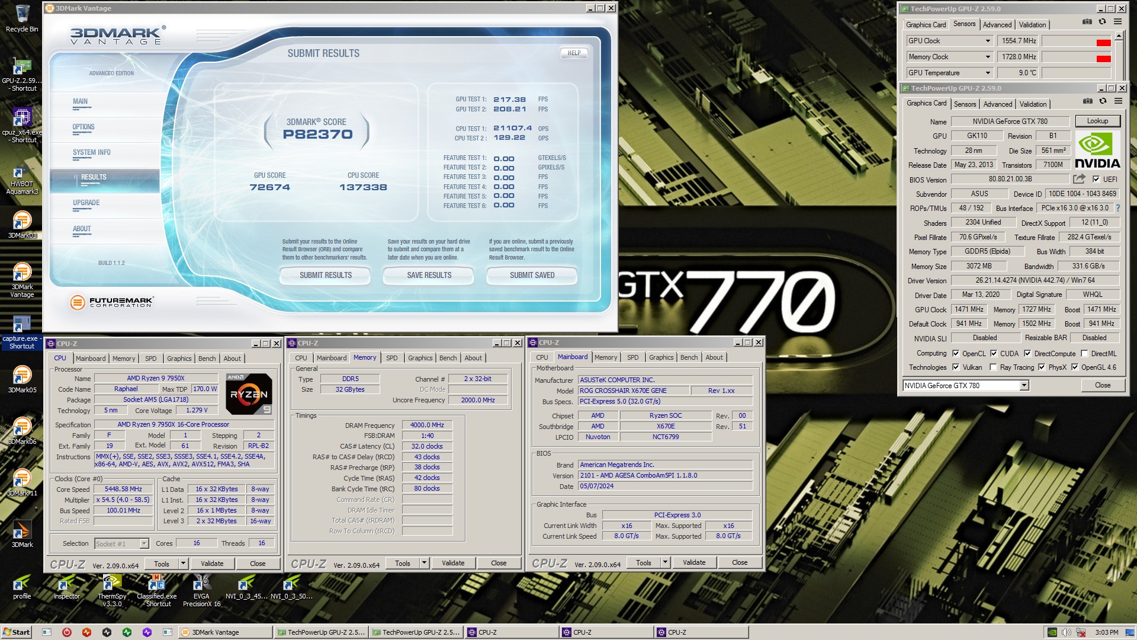Click the volume icon in system tray
This screenshot has width=1137, height=640.
1067,632
